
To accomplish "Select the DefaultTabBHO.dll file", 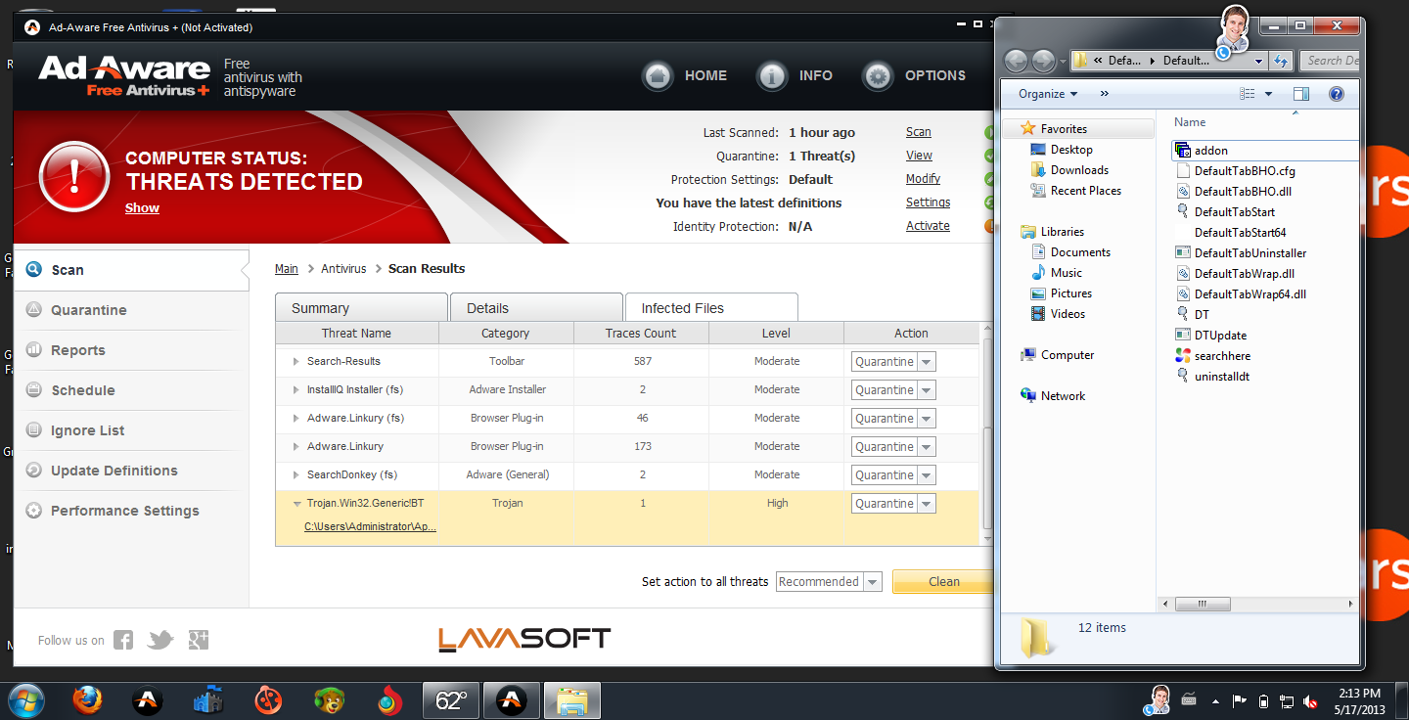I will pos(1243,192).
